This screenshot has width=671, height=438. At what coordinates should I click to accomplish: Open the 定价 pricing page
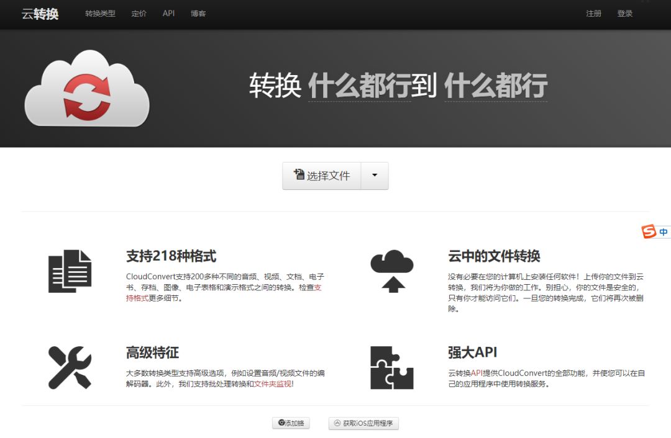point(139,14)
